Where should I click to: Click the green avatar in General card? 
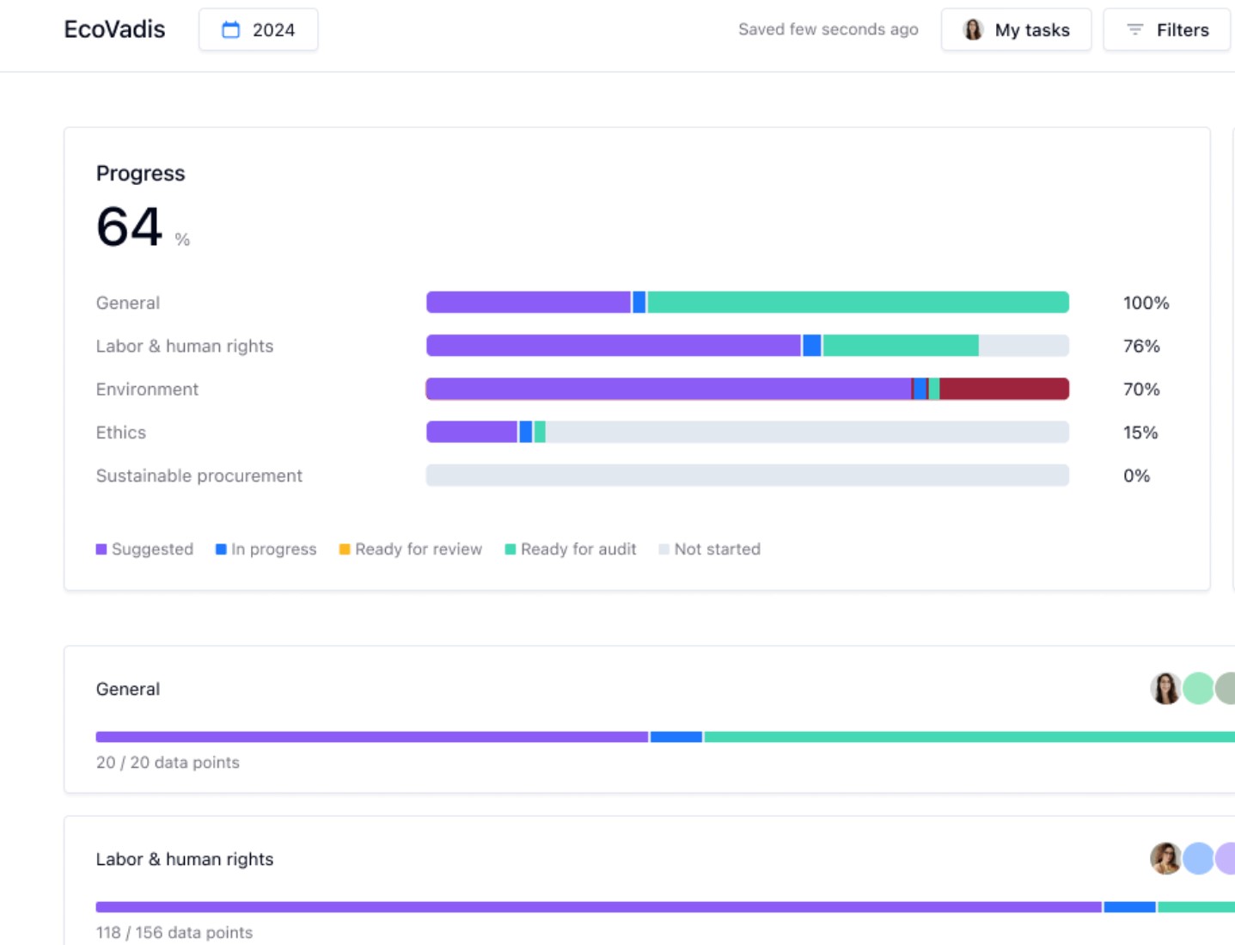(1198, 689)
